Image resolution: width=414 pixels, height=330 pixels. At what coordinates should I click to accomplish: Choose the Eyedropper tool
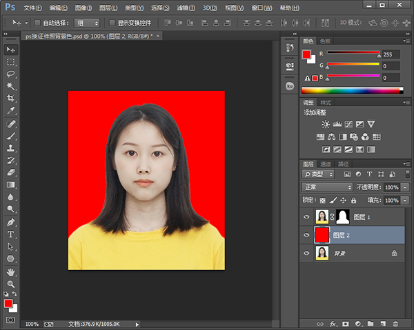click(10, 110)
